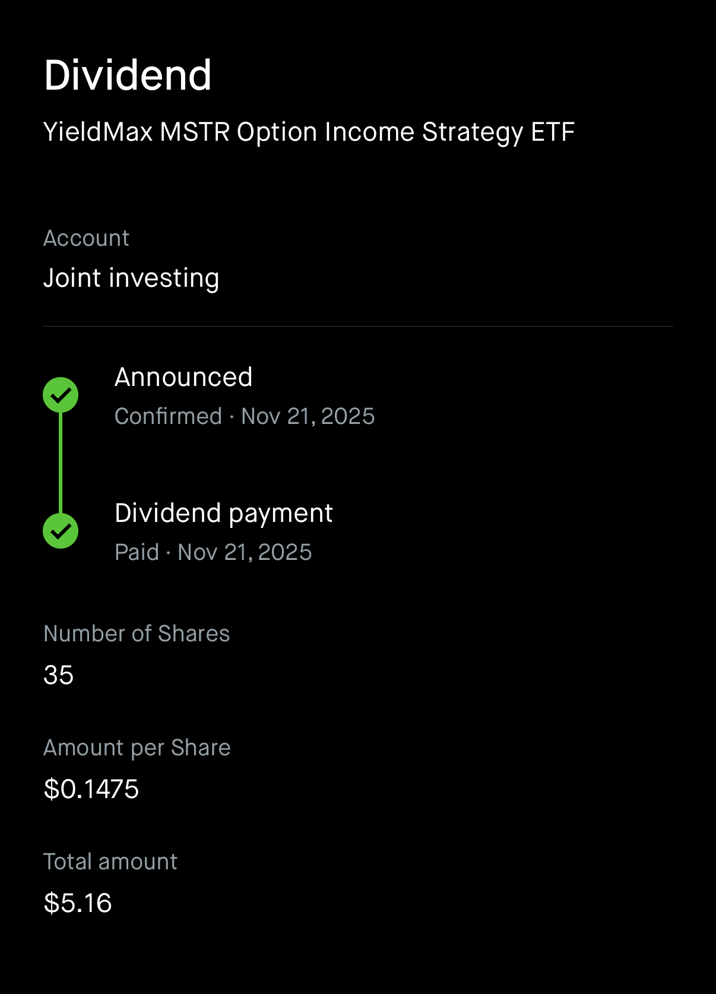The image size is (716, 994).
Task: Open YieldMax MSTR Option Income Strategy ETF
Action: (x=309, y=132)
